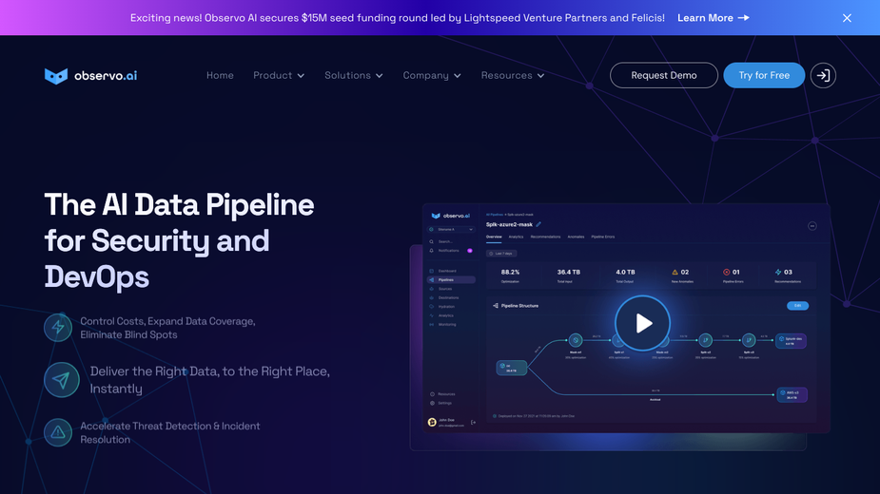The image size is (880, 494).
Task: Click the paper plane Deliver icon
Action: [61, 380]
